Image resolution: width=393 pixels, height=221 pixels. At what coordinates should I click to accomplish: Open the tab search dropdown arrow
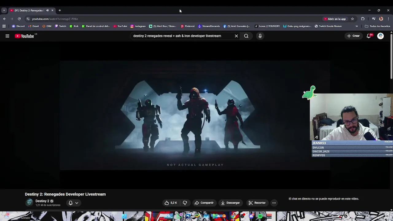(4, 10)
